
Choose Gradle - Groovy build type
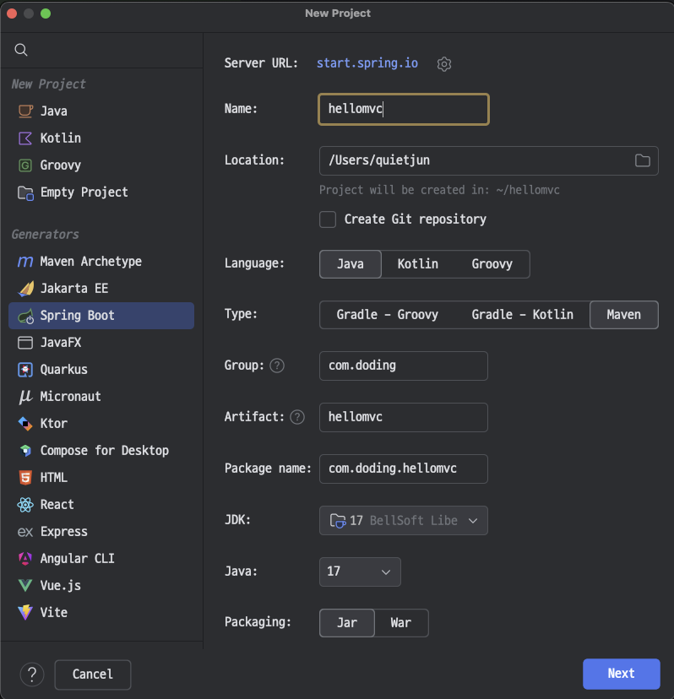coord(387,315)
